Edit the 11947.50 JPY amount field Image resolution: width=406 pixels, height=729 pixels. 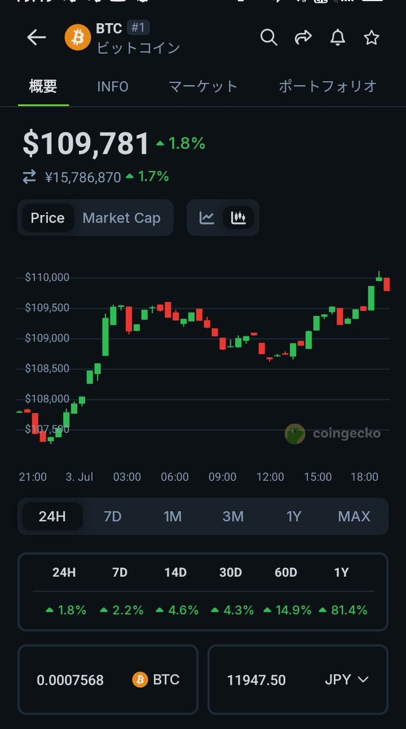click(x=257, y=680)
